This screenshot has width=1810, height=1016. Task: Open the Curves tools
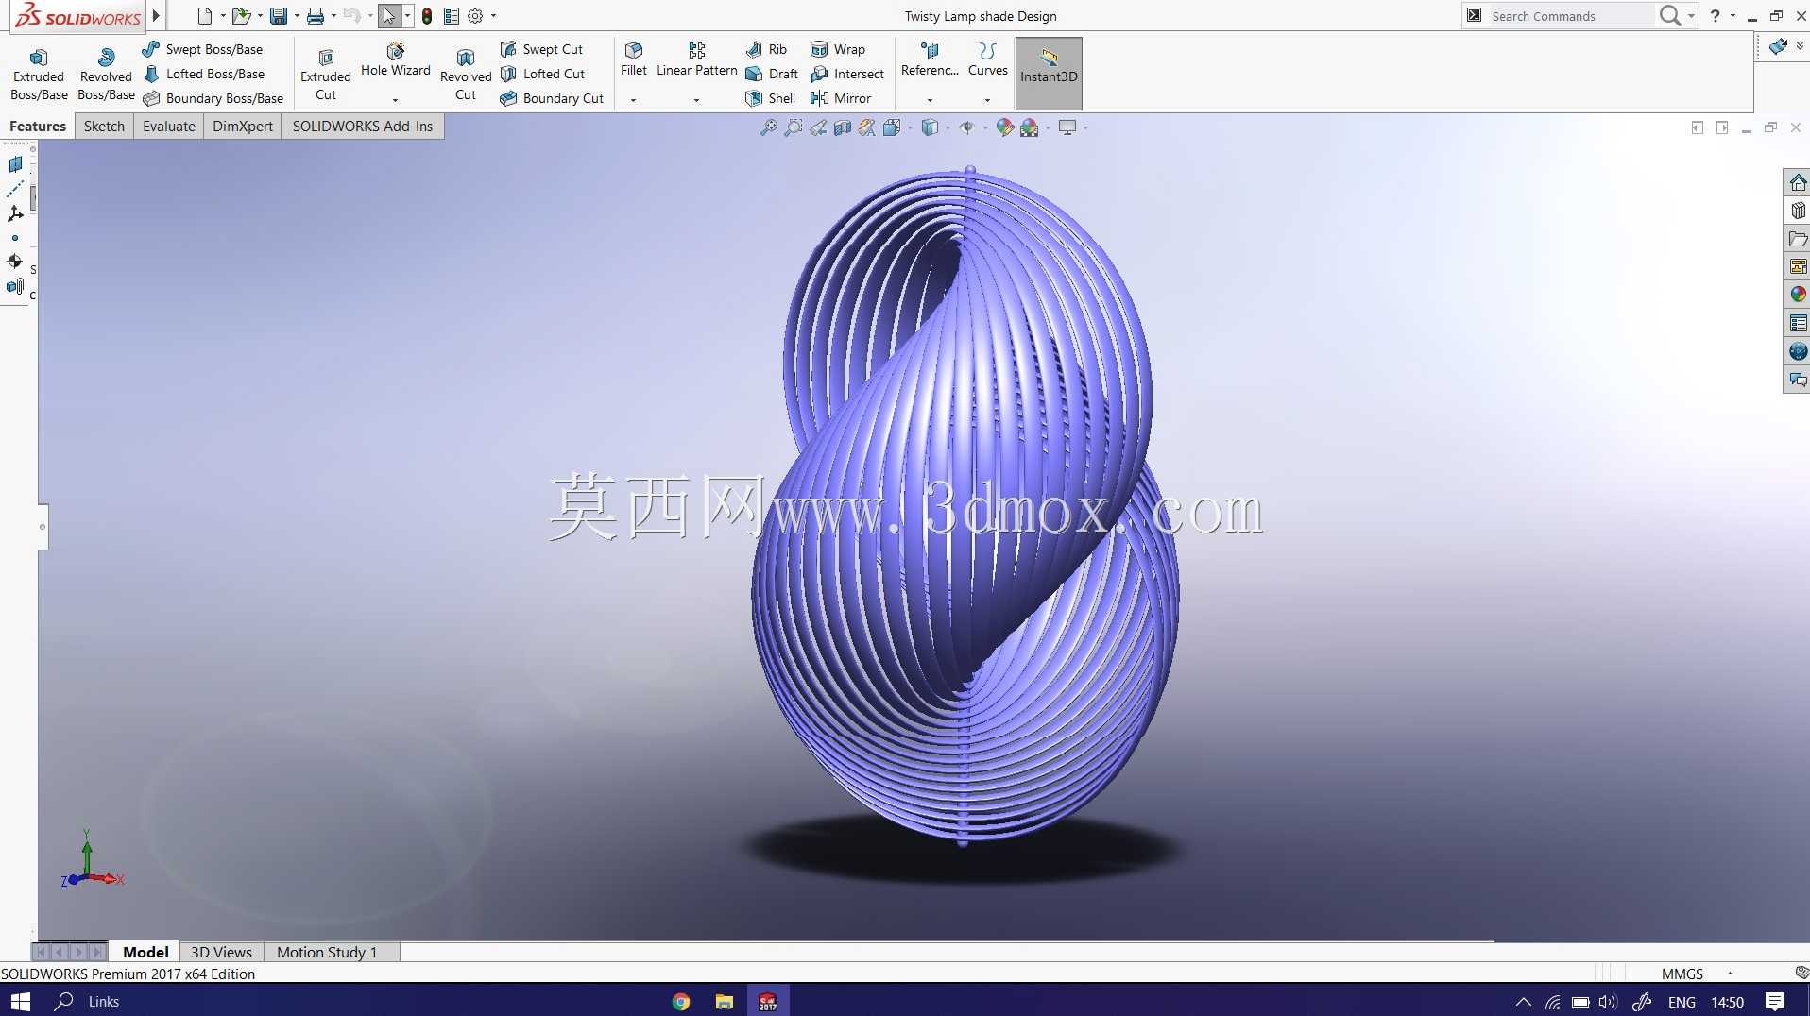click(x=987, y=59)
